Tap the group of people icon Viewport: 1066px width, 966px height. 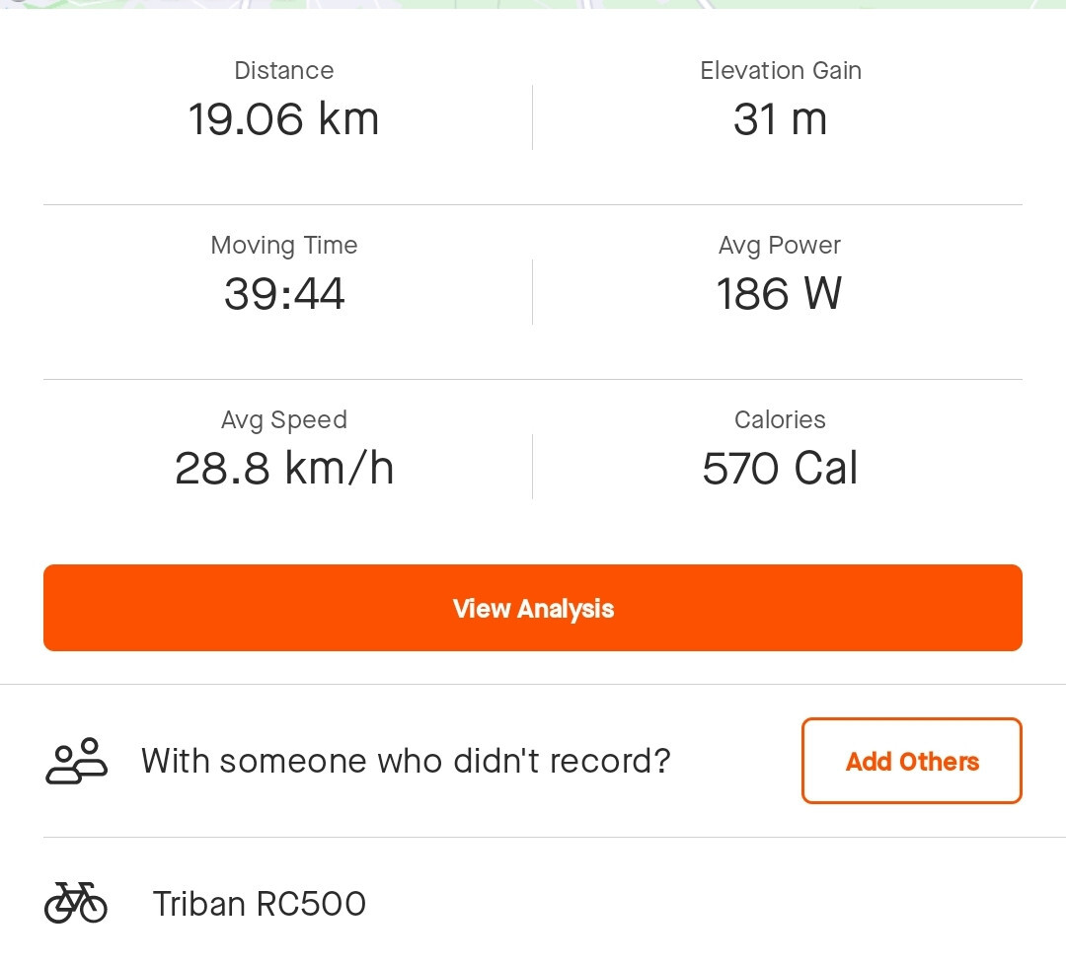coord(76,761)
